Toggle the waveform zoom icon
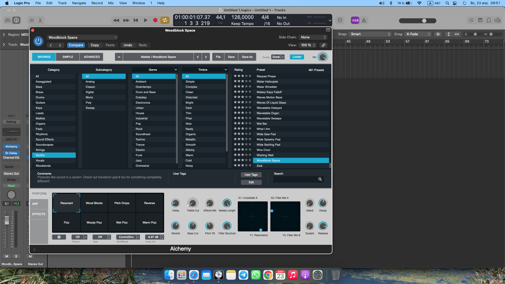The height and width of the screenshot is (284, 505). click(x=438, y=34)
